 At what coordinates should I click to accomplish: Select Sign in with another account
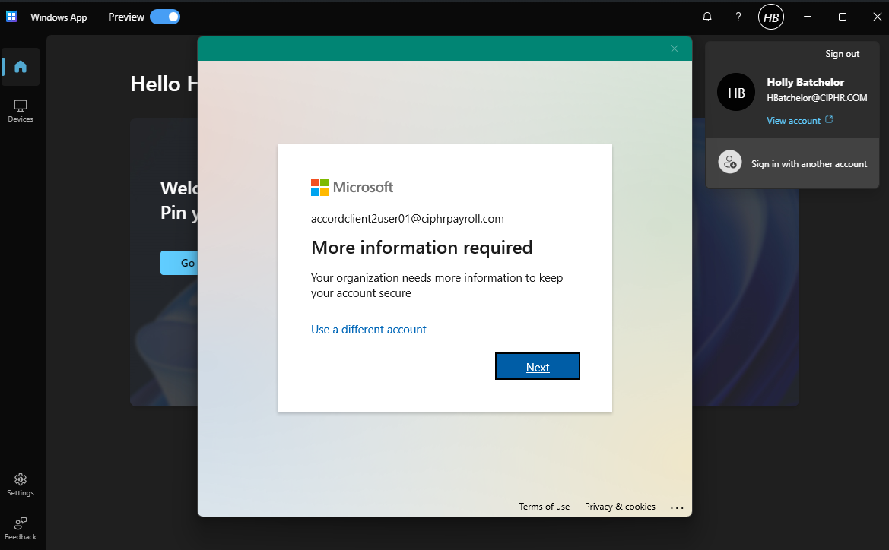point(792,163)
